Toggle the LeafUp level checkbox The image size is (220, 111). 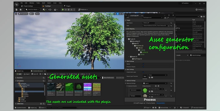[141, 52]
